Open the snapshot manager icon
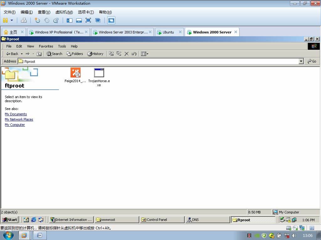Image resolution: width=321 pixels, height=240 pixels. click(x=56, y=20)
